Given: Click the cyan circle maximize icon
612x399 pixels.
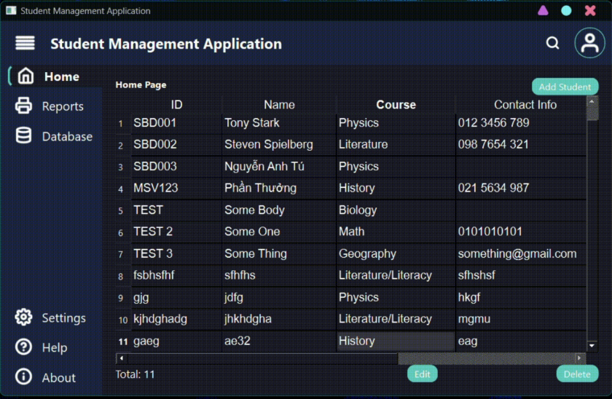Looking at the screenshot, I should [566, 10].
